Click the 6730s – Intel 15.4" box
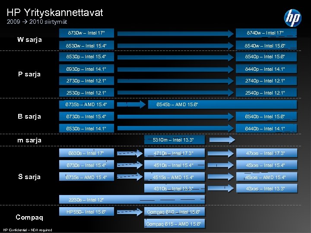The image size is (311, 233). (x=86, y=165)
